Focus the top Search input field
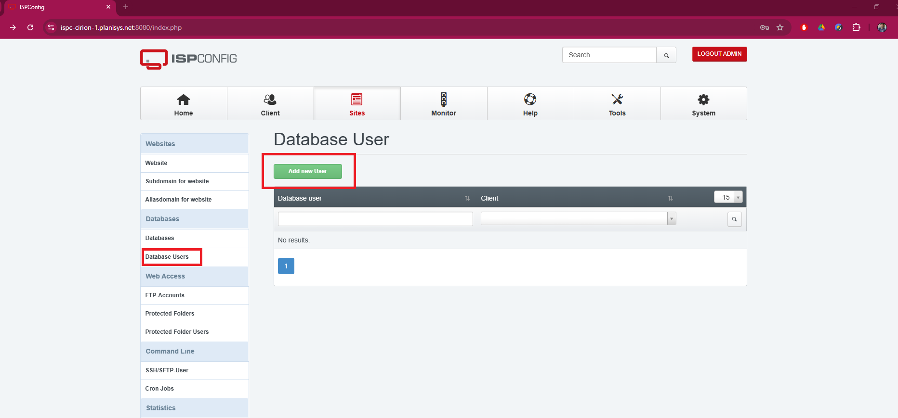The width and height of the screenshot is (898, 418). (x=609, y=55)
